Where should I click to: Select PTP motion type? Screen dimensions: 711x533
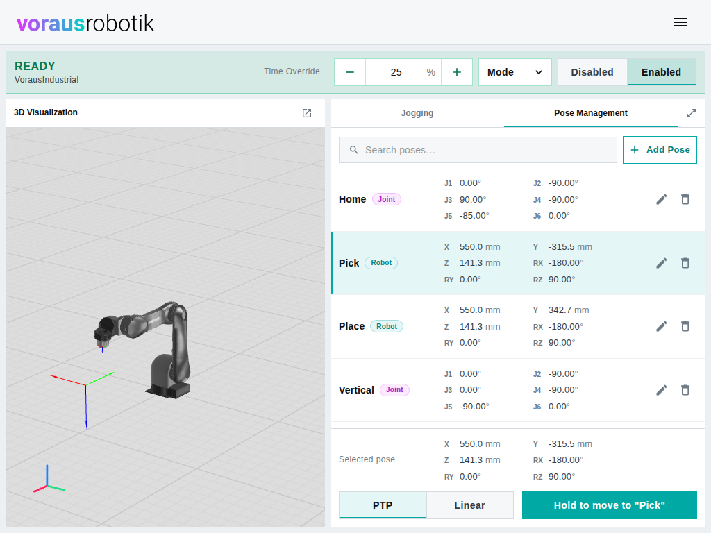click(x=383, y=505)
